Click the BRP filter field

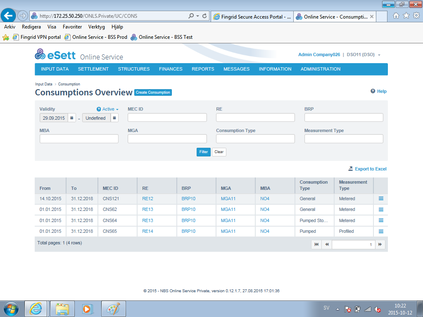coord(344,118)
